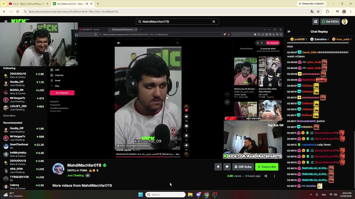Open the media controls icon

tap(337, 12)
